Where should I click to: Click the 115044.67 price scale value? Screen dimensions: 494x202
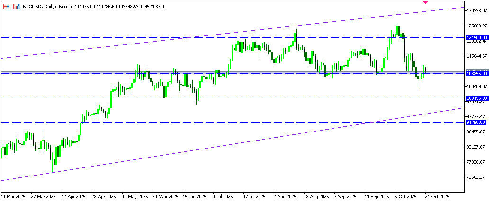point(478,56)
